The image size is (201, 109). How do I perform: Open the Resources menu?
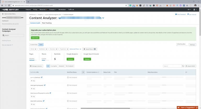click(43, 9)
